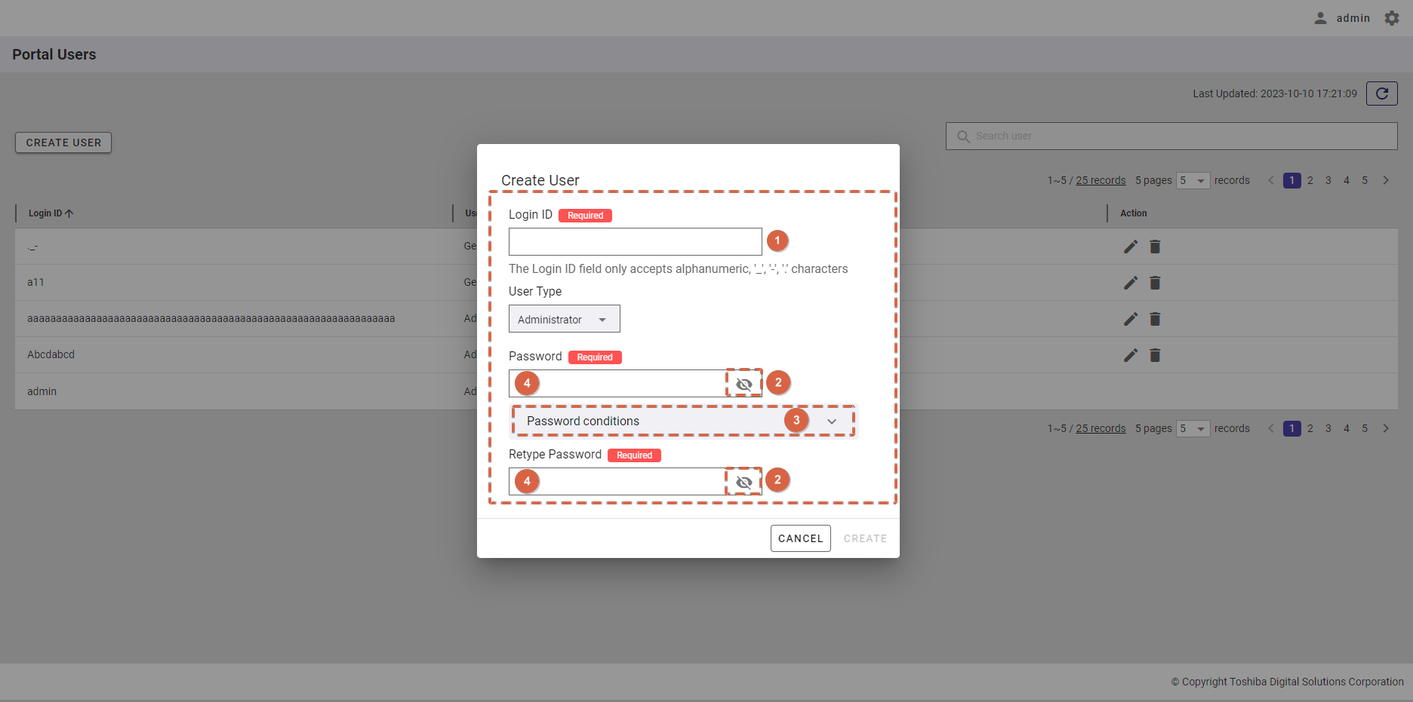
Task: Click the next page arrow in top pagination
Action: point(1386,181)
